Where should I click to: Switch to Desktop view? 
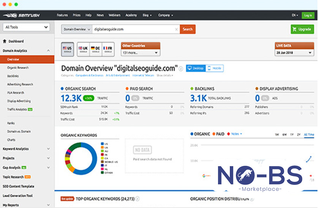(x=196, y=68)
